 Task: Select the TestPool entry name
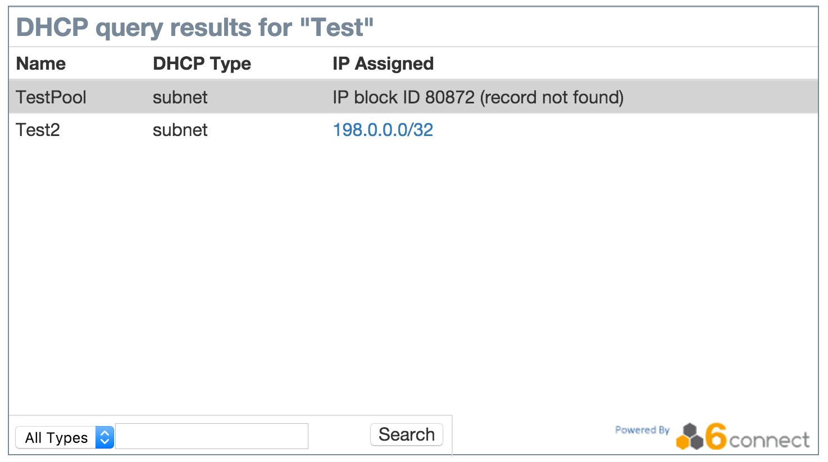pos(51,97)
